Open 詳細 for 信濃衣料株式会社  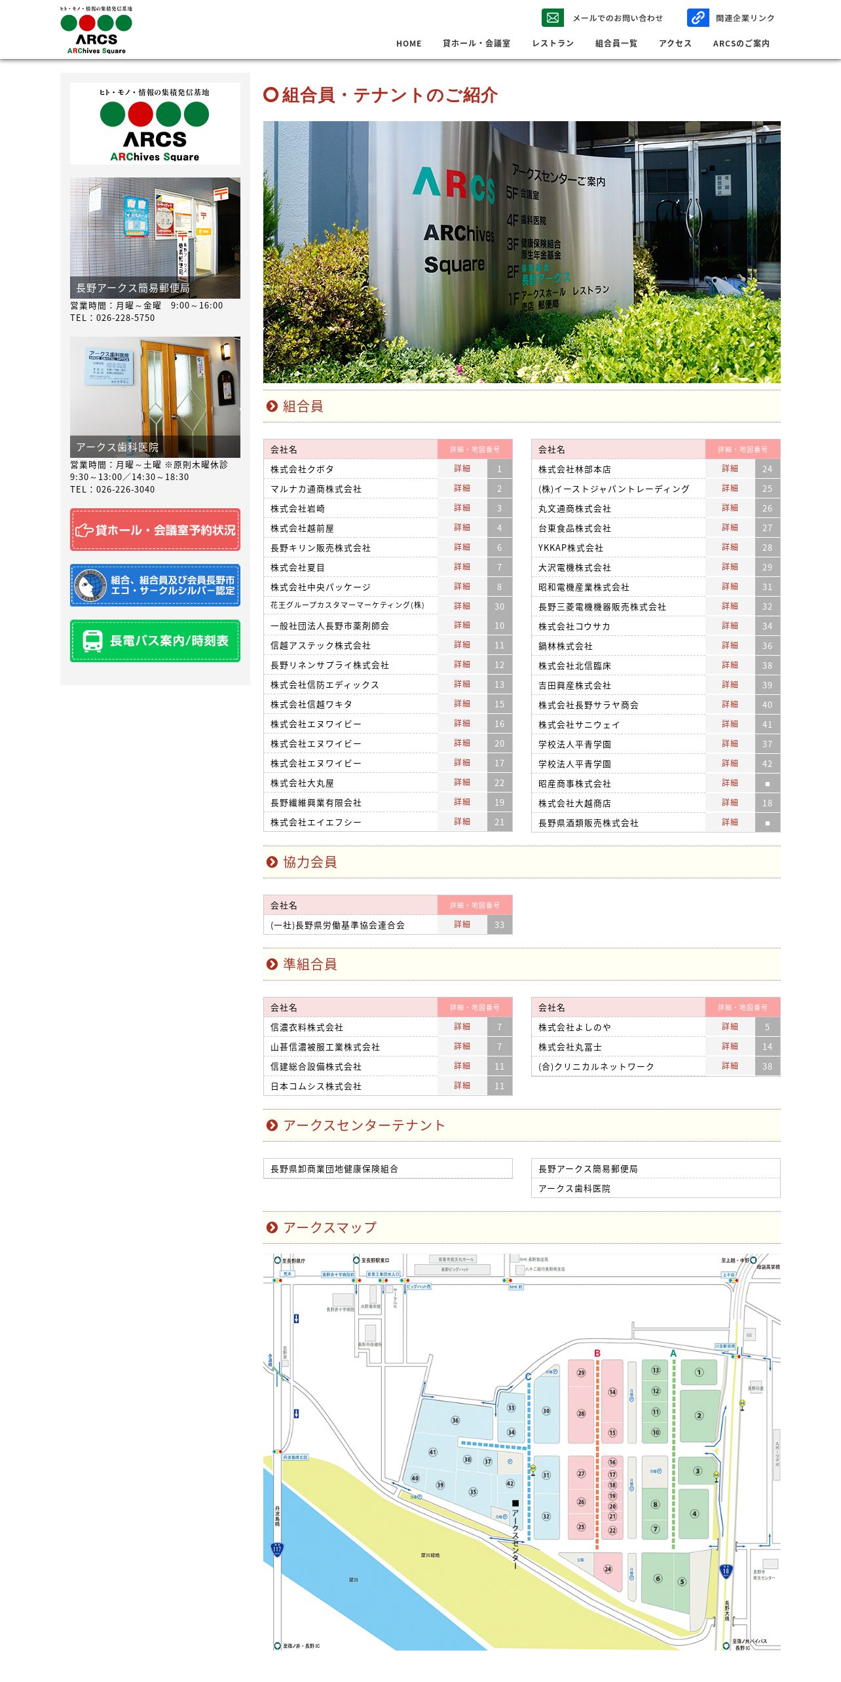(x=462, y=1027)
